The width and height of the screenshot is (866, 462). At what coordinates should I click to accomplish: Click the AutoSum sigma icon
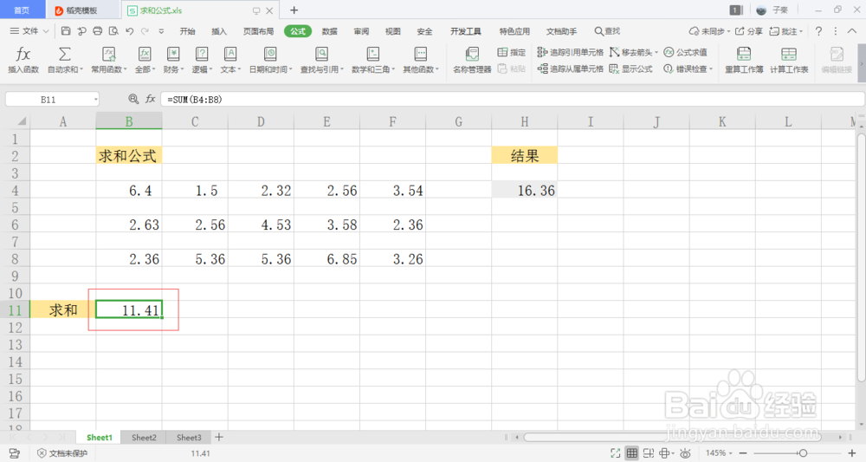click(x=65, y=54)
